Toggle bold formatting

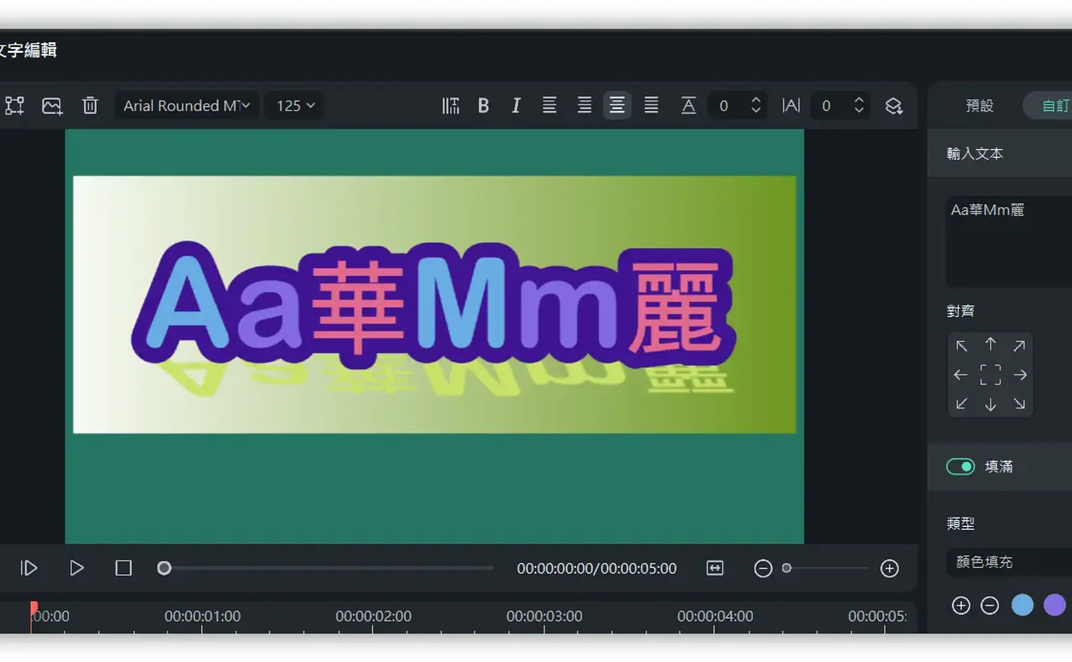pos(484,106)
